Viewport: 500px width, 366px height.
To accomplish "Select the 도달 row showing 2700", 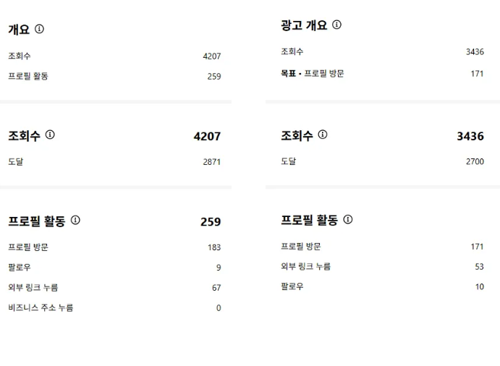I will (x=382, y=161).
